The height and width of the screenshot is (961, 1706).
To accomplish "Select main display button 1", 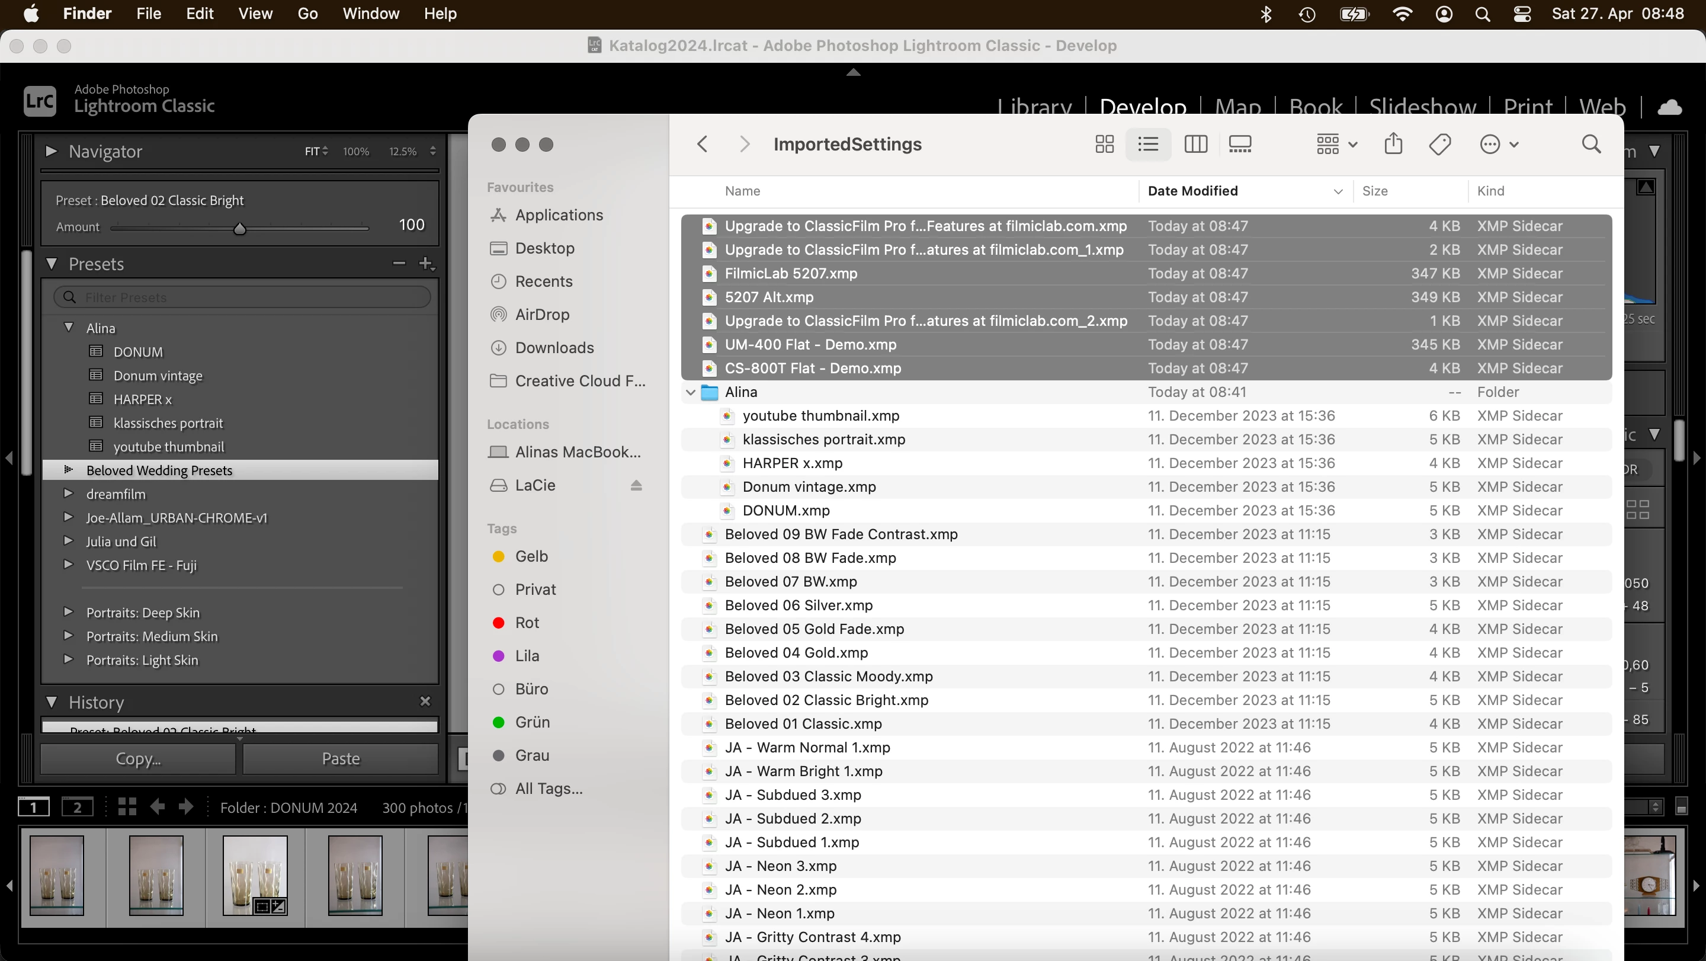I will click(33, 808).
